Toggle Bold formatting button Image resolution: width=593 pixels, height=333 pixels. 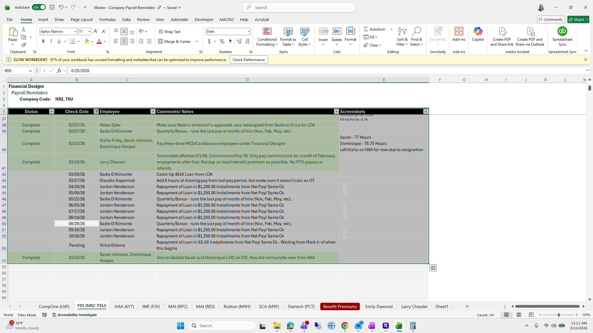pos(43,41)
